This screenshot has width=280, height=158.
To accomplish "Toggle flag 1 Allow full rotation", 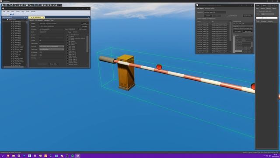I will 68,35.
